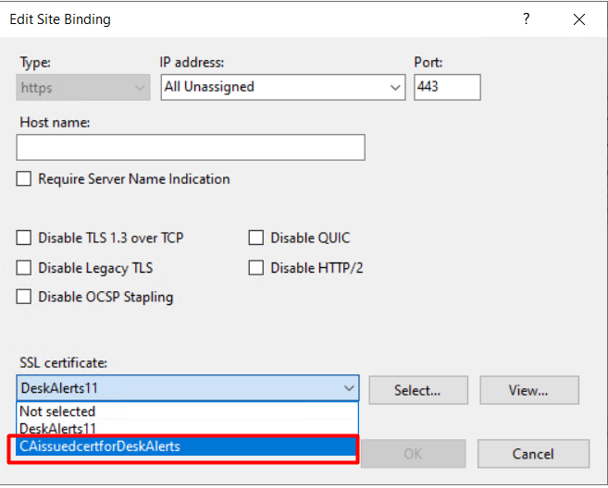Image resolution: width=608 pixels, height=488 pixels.
Task: Select DeskAlerts11 in the dropdown list
Action: pos(57,429)
